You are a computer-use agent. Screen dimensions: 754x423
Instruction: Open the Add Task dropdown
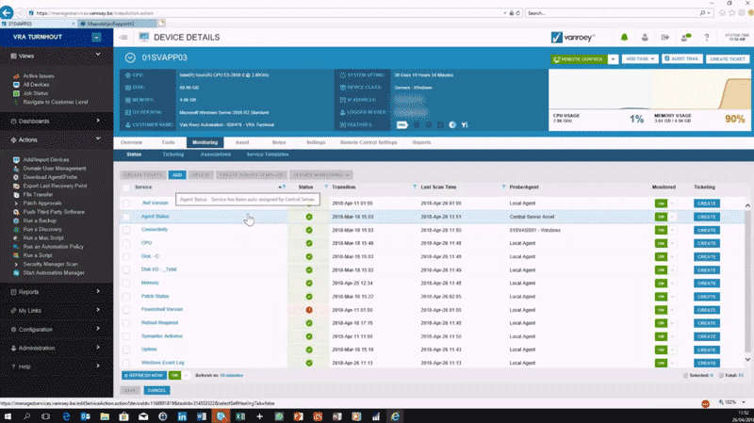(640, 58)
